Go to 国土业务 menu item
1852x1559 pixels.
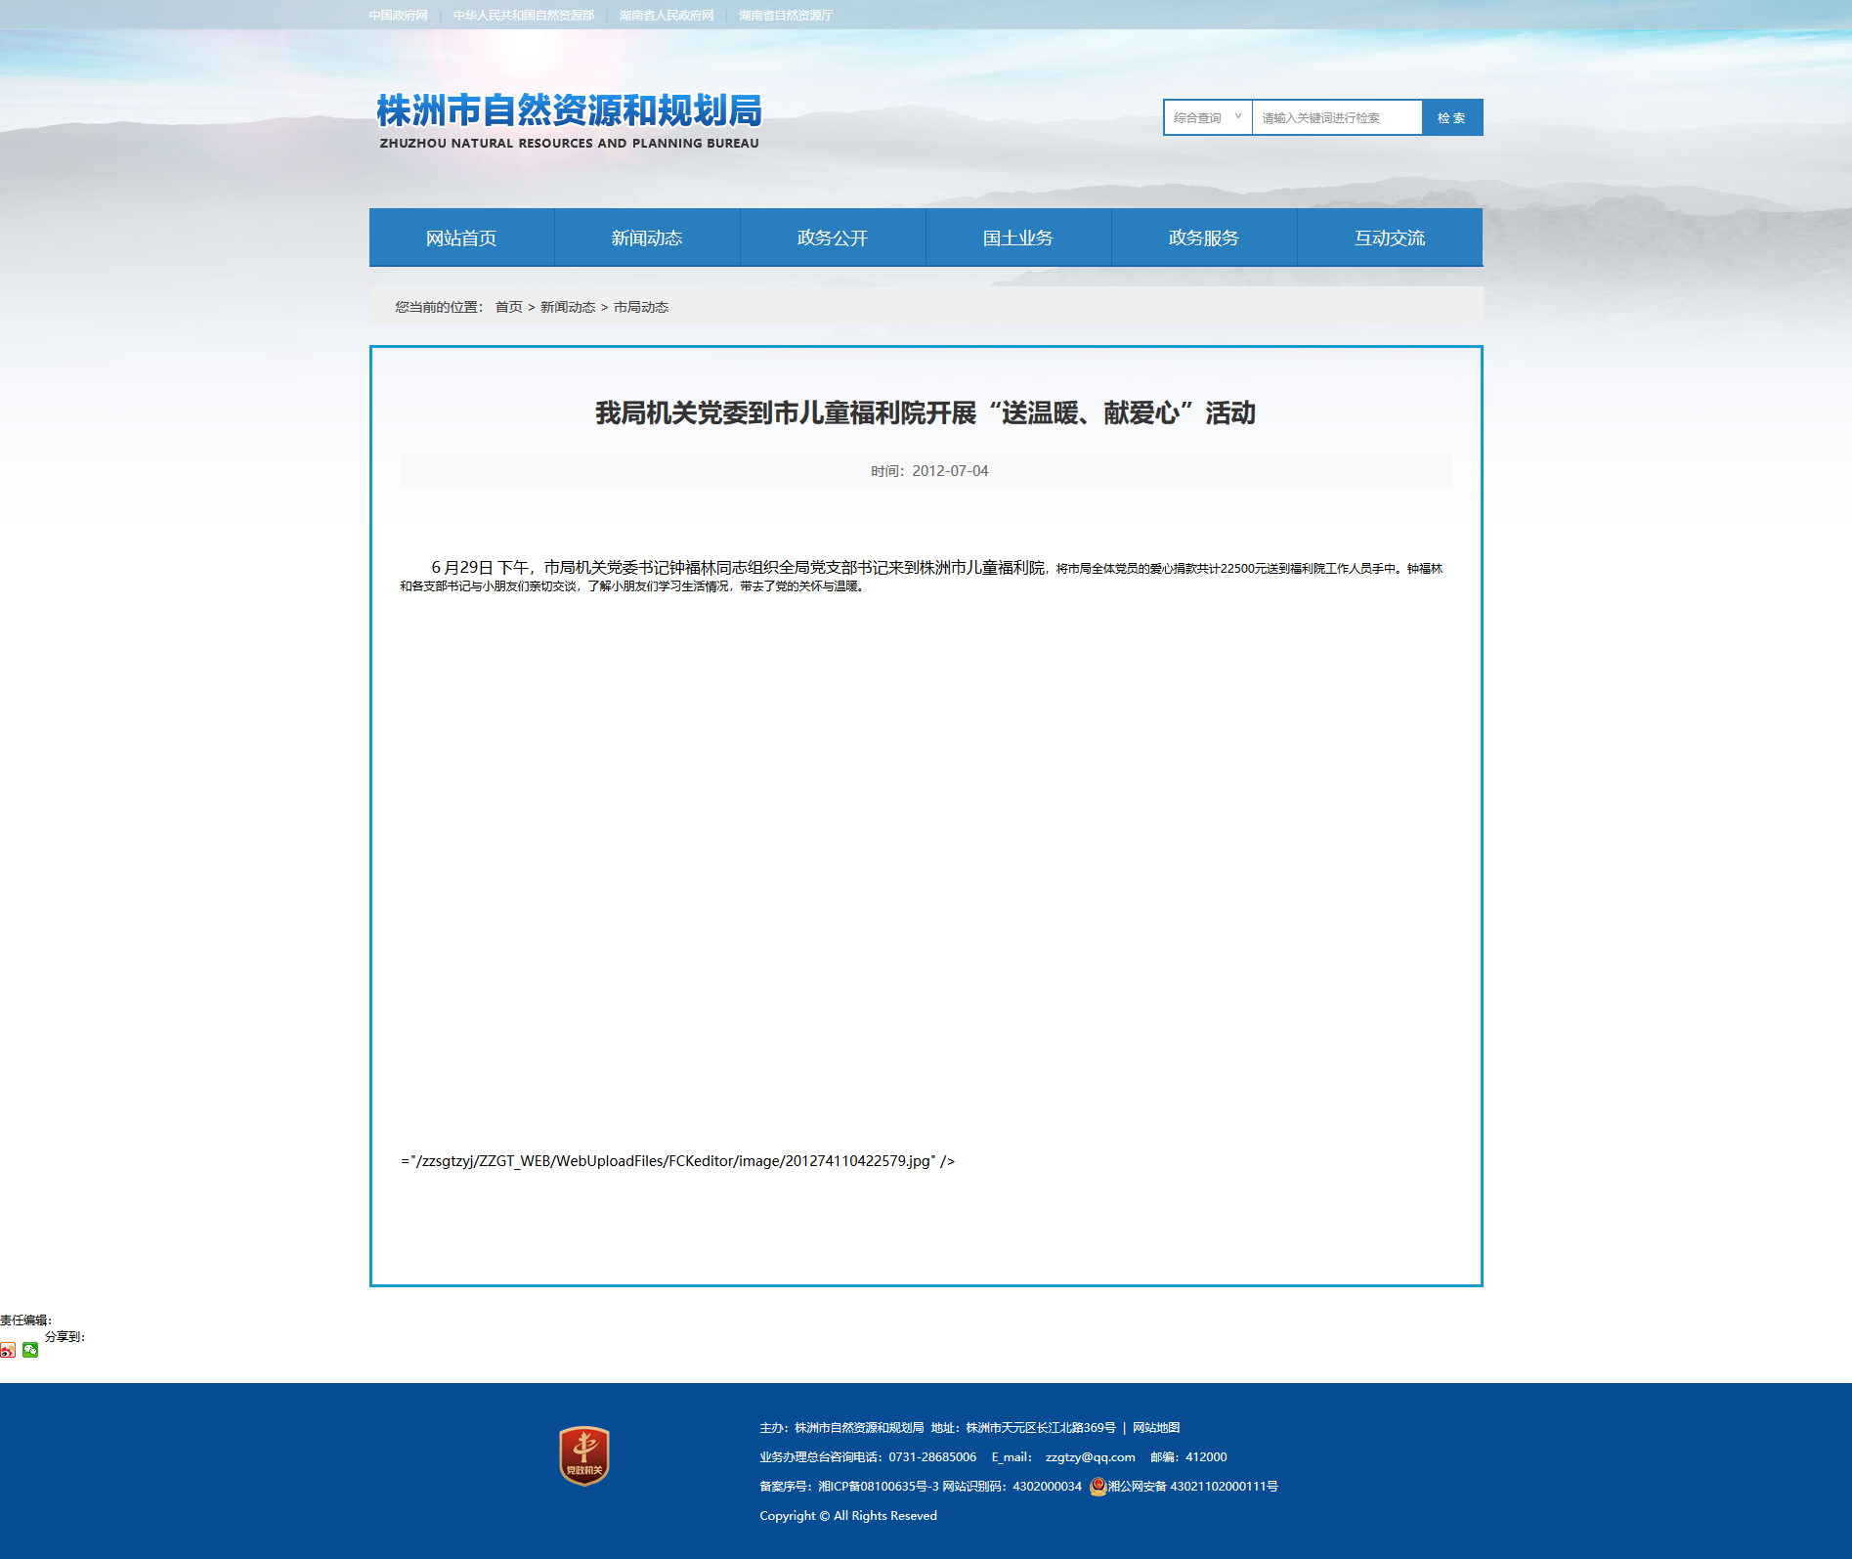pyautogui.click(x=1018, y=238)
